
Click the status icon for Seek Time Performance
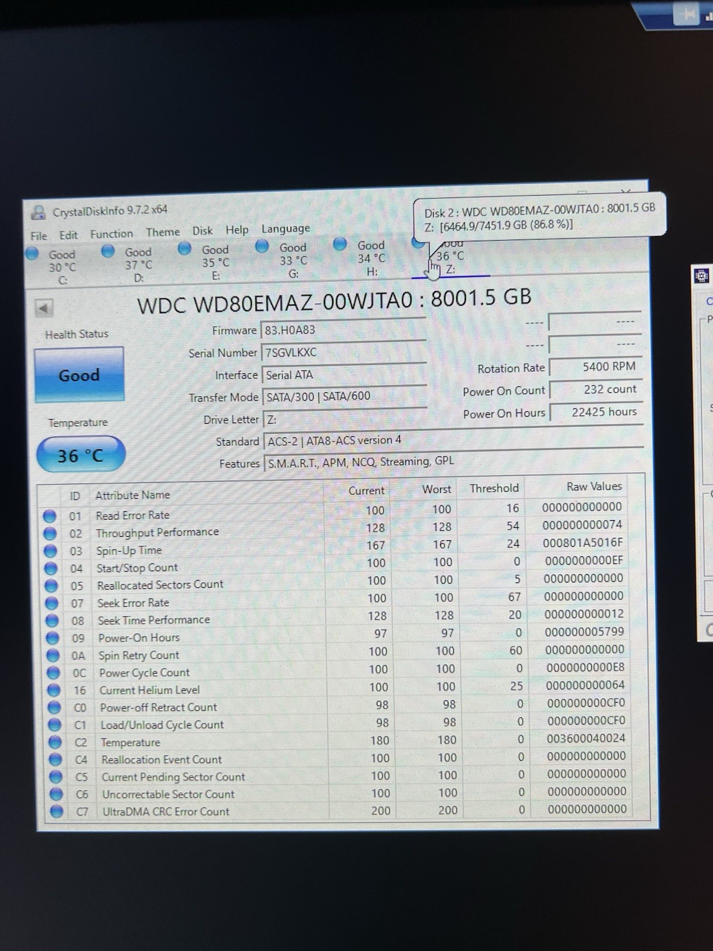pos(52,621)
